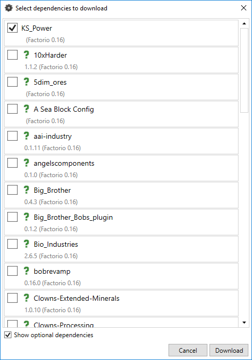Tick the bobrevamp checkbox

tap(12, 271)
